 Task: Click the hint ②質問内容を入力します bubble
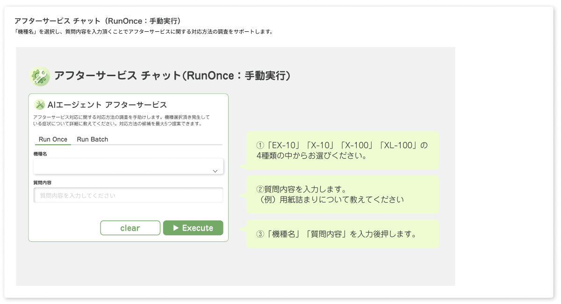tap(343, 194)
